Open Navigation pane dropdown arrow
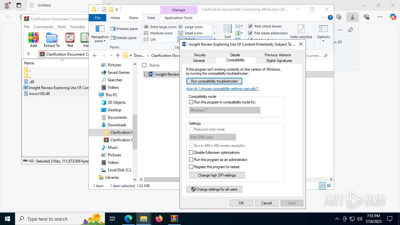The width and height of the screenshot is (400, 225). 104,41
